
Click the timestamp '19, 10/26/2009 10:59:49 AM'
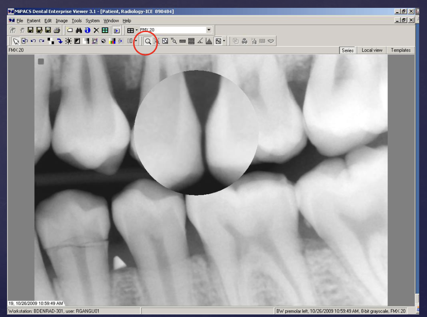coord(36,304)
